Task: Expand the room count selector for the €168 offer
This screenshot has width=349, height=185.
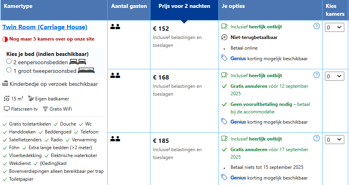Action: 334,76
